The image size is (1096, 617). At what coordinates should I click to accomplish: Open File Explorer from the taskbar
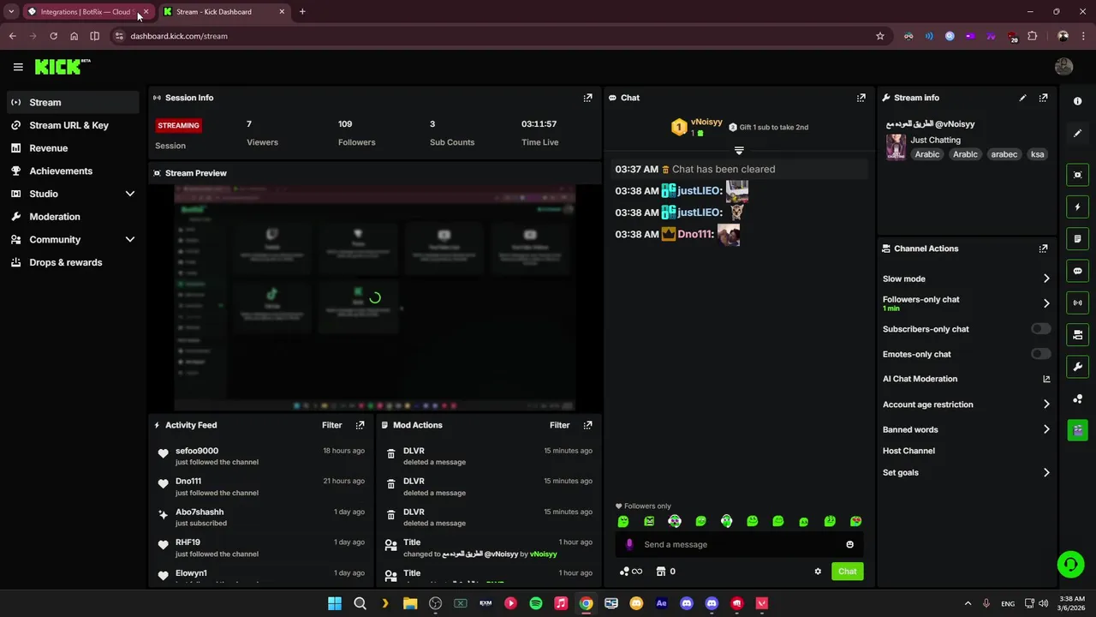[x=410, y=603]
